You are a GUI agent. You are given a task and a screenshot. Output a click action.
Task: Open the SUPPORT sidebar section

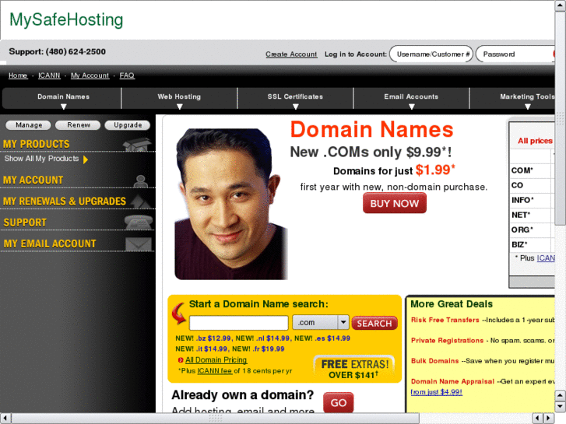25,223
